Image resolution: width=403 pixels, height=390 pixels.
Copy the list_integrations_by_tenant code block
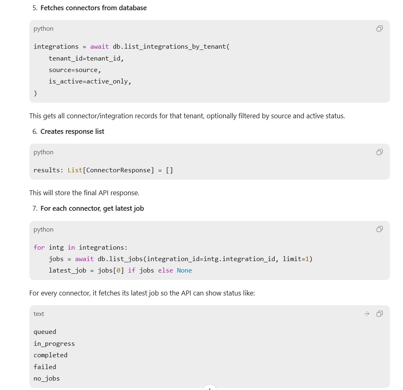[x=379, y=29]
